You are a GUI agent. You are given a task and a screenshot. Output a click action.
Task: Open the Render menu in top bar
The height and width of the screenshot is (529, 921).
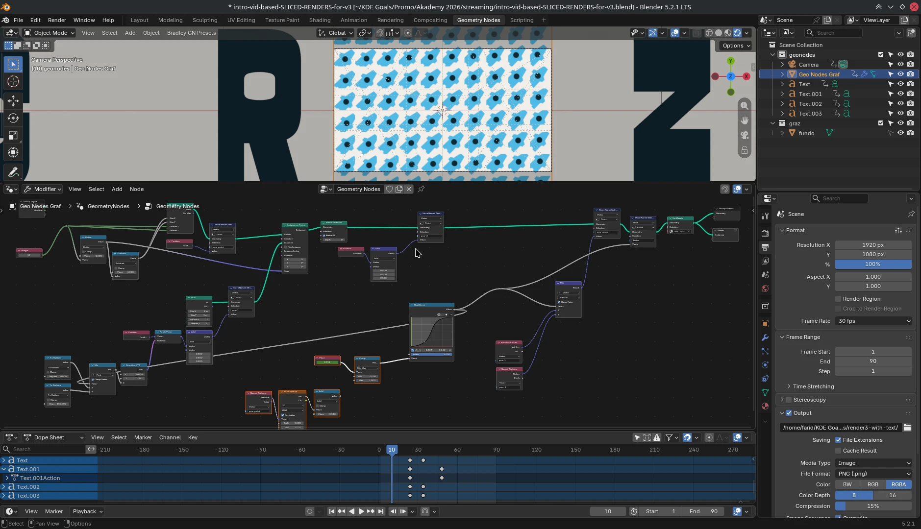click(x=57, y=20)
